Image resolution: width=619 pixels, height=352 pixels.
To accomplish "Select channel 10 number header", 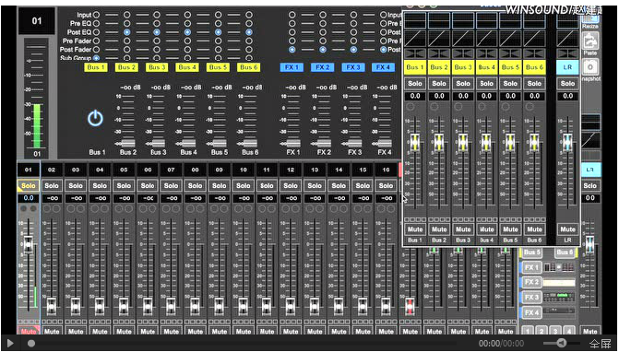I will (244, 170).
